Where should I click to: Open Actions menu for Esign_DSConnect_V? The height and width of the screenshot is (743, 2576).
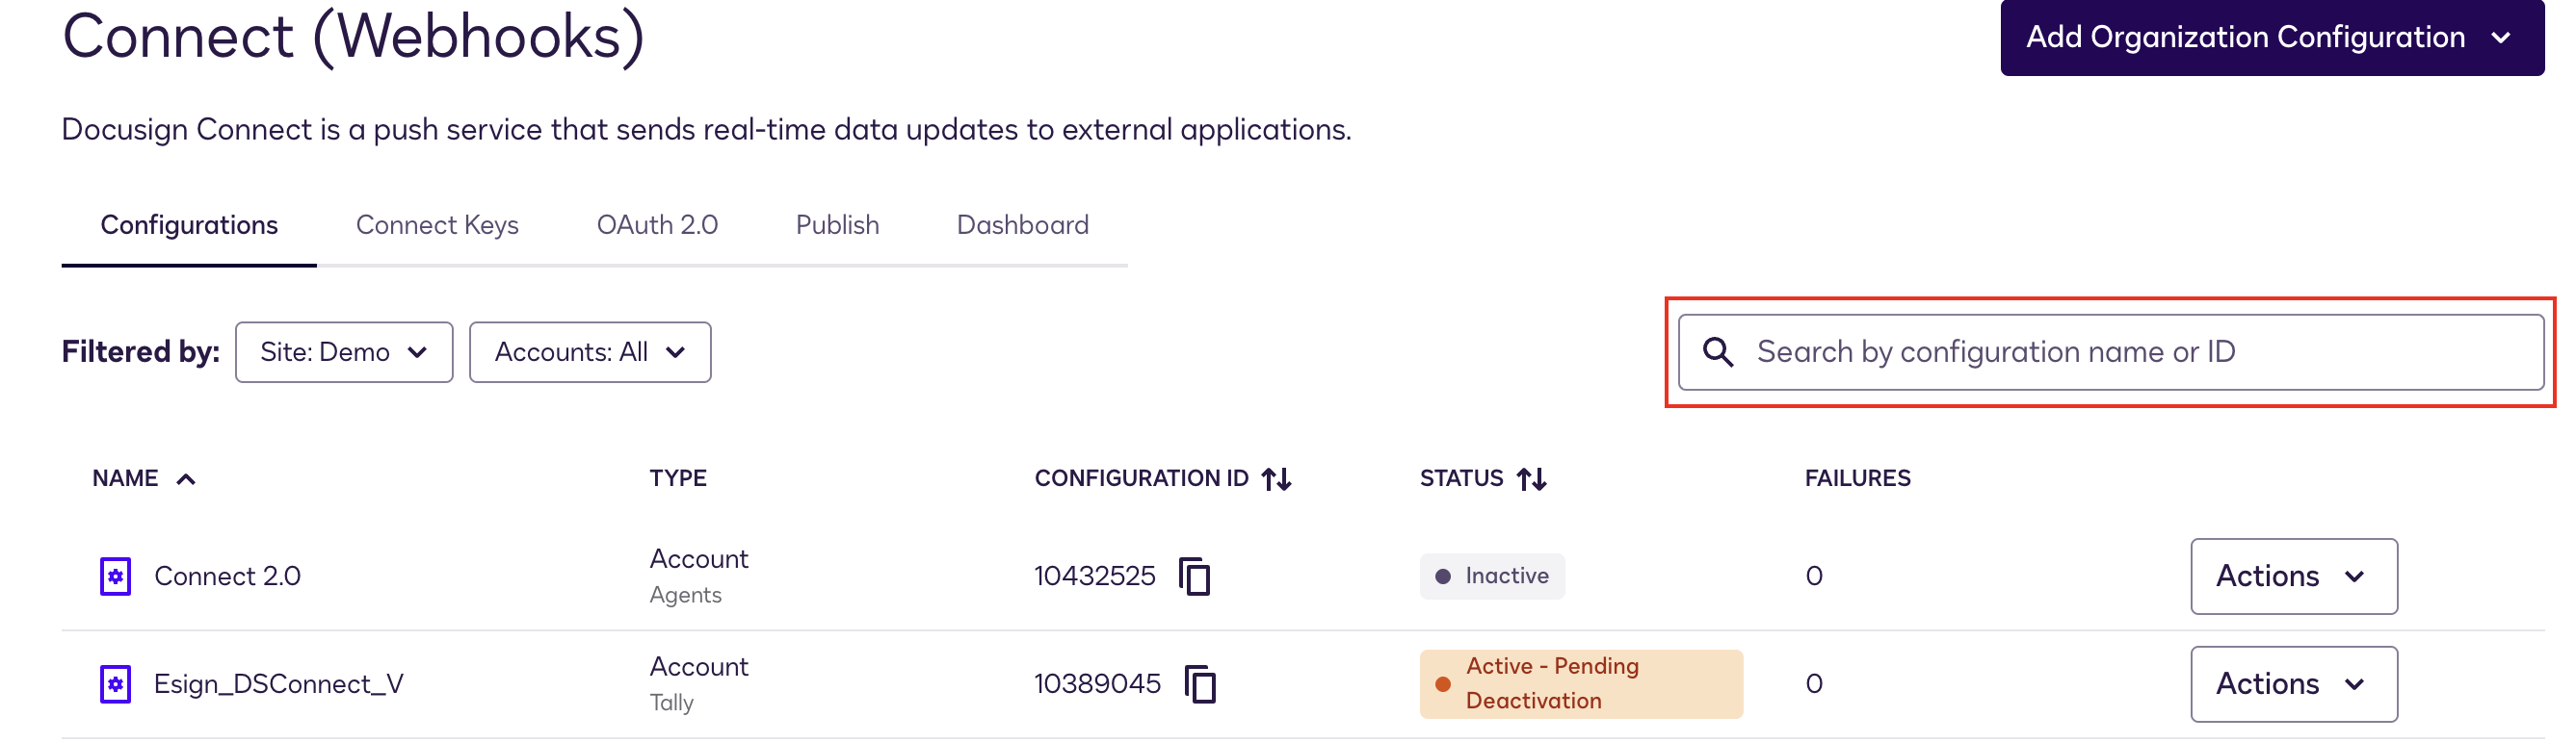[x=2292, y=684]
